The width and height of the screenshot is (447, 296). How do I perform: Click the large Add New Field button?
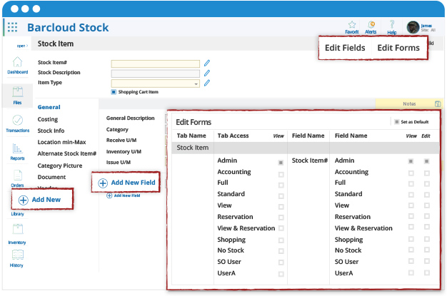(x=126, y=183)
